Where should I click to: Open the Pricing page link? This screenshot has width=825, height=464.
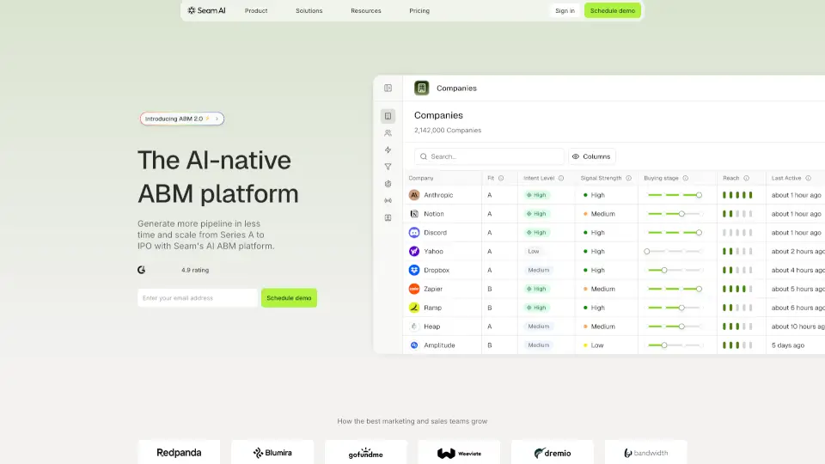tap(419, 11)
